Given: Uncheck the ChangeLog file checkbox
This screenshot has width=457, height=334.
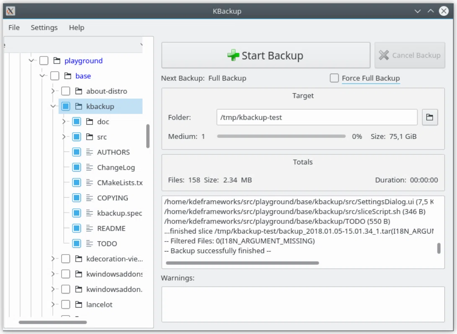Looking at the screenshot, I should tap(77, 167).
